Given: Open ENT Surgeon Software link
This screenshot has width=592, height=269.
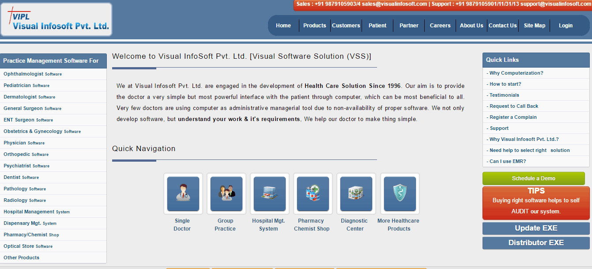Looking at the screenshot, I should click(28, 120).
